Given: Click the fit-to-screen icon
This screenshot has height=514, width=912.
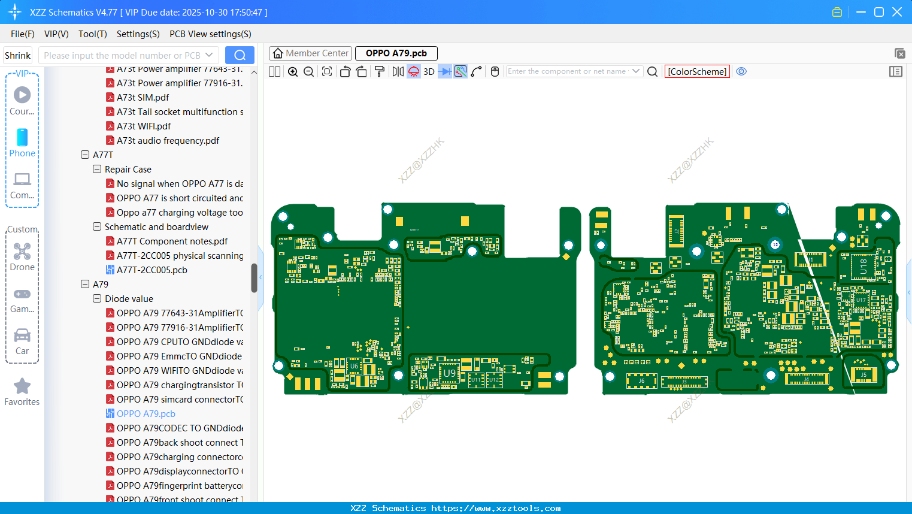Looking at the screenshot, I should tap(327, 72).
